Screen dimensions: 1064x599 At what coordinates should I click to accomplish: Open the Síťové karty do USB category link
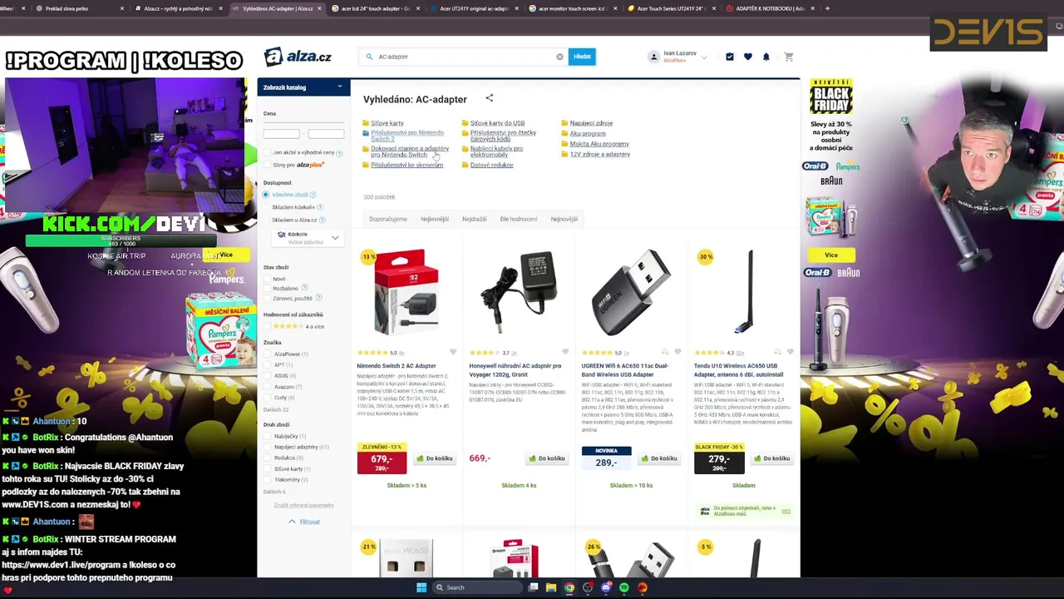[x=497, y=123]
